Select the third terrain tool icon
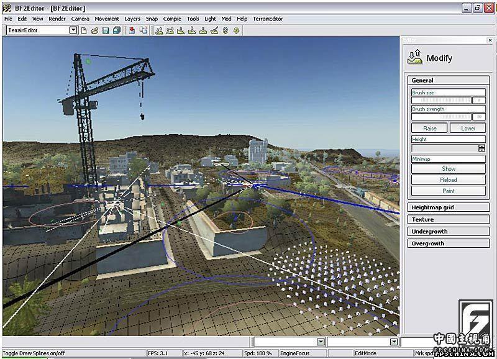 click(x=181, y=30)
